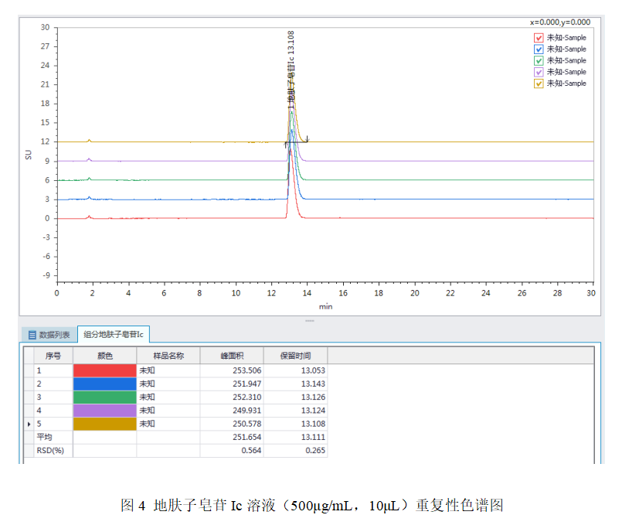Select peak area value 253.506
The image size is (622, 532).
(246, 370)
